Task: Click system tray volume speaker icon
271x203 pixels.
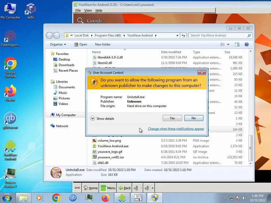Action: (x=244, y=198)
